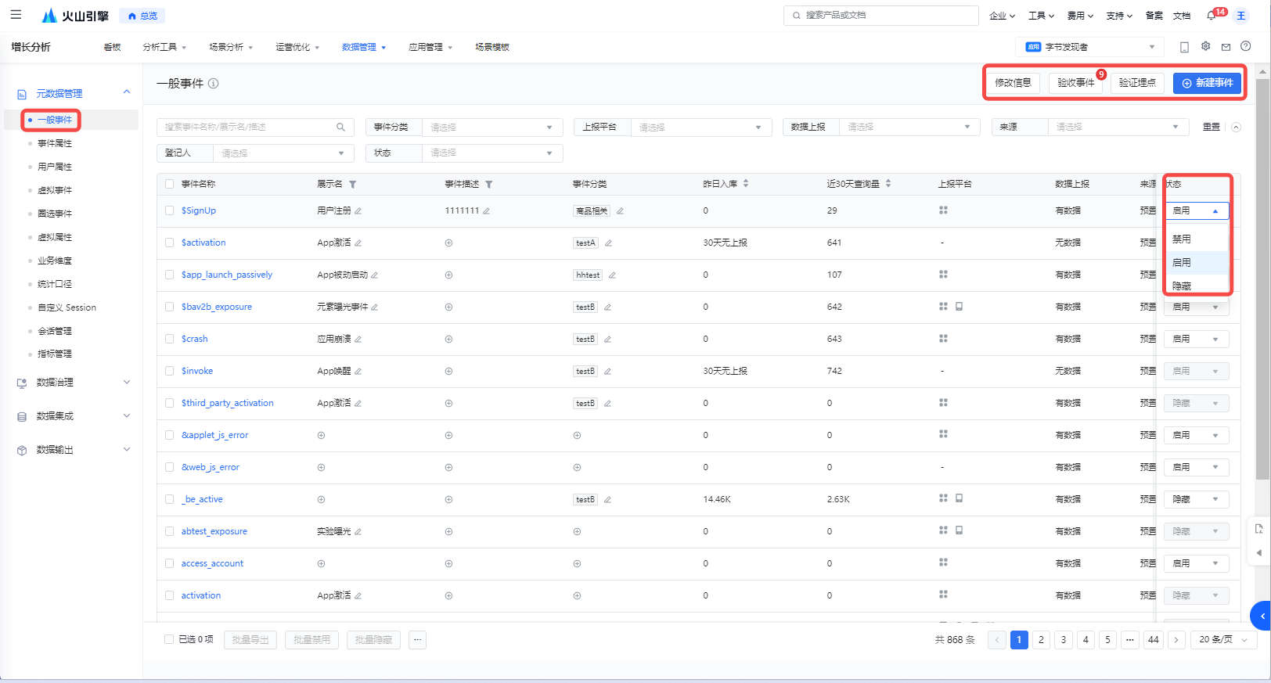This screenshot has width=1271, height=683.
Task: Check the $invoke row checkbox
Action: click(x=169, y=371)
